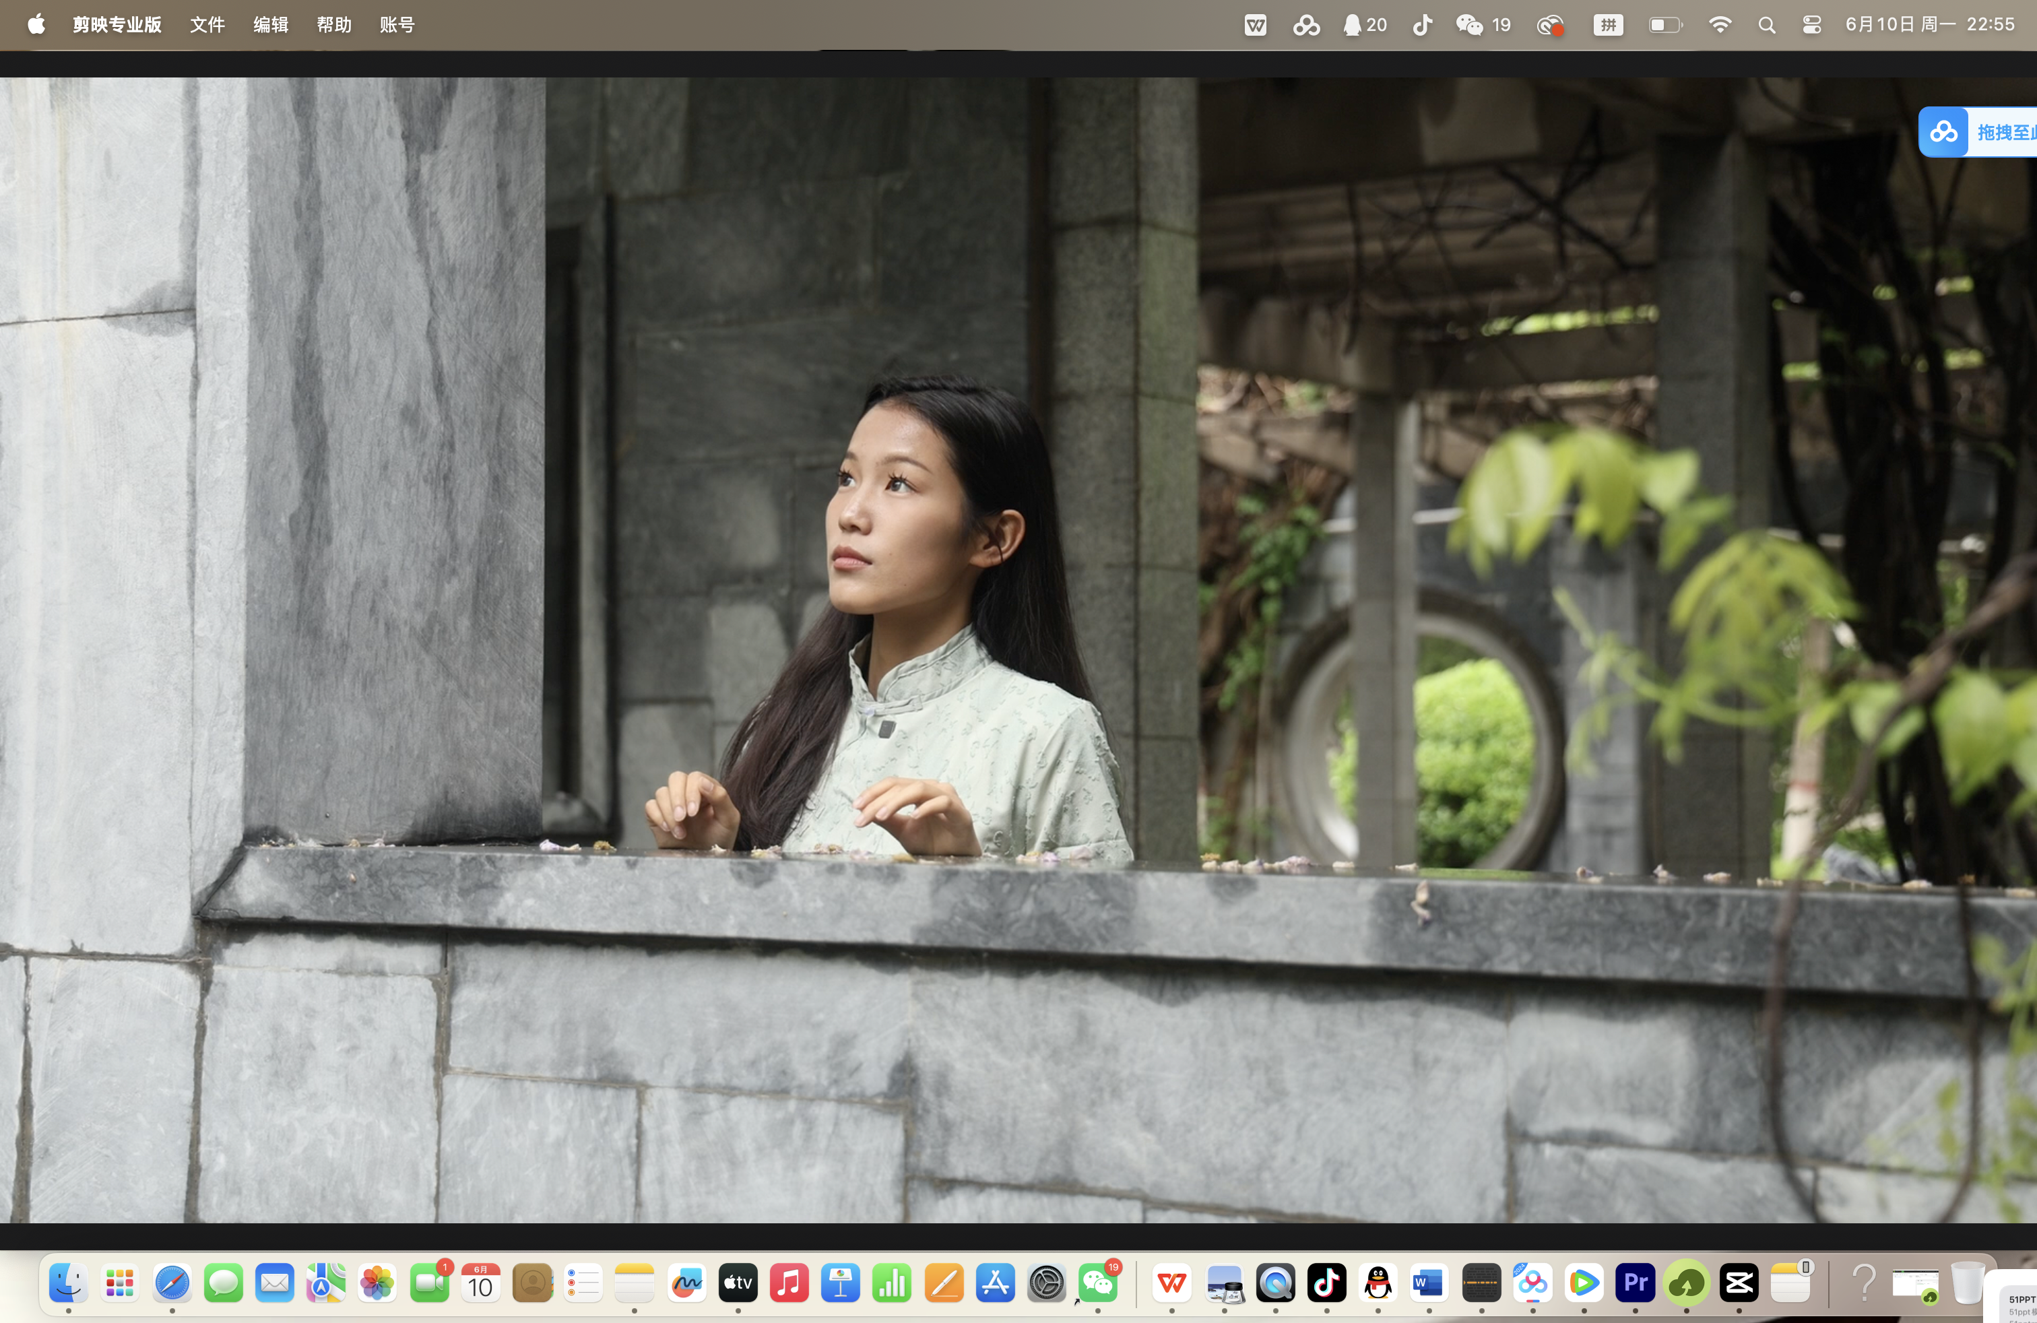Open WPS Office from the dock
The width and height of the screenshot is (2037, 1323).
pyautogui.click(x=1171, y=1284)
